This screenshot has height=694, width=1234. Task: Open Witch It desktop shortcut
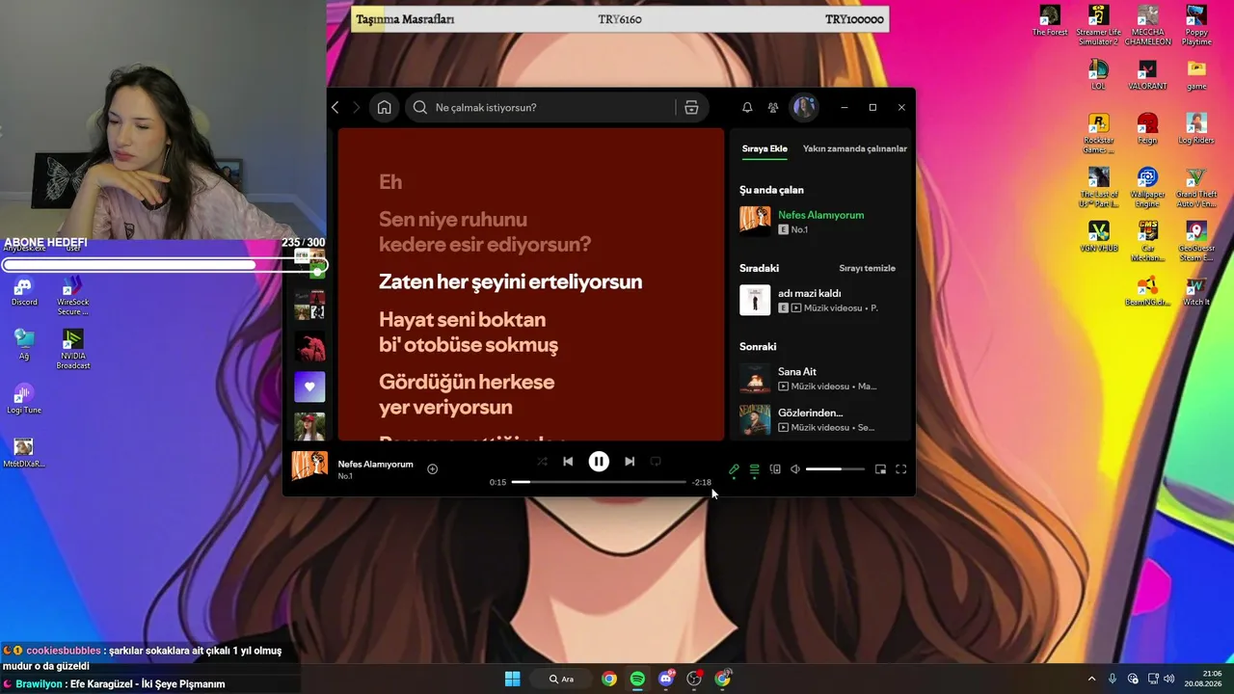pyautogui.click(x=1196, y=291)
